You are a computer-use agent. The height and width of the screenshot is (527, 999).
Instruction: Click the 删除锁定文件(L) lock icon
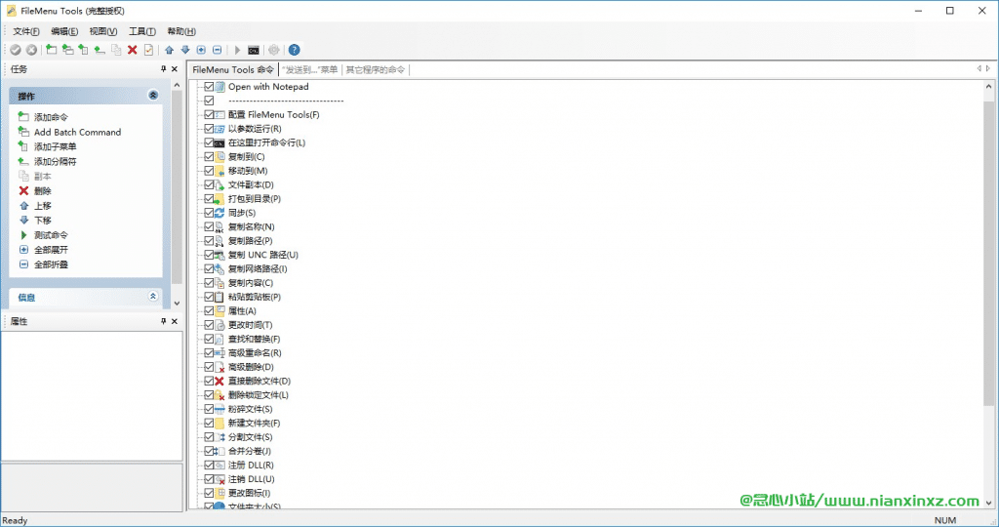point(220,395)
